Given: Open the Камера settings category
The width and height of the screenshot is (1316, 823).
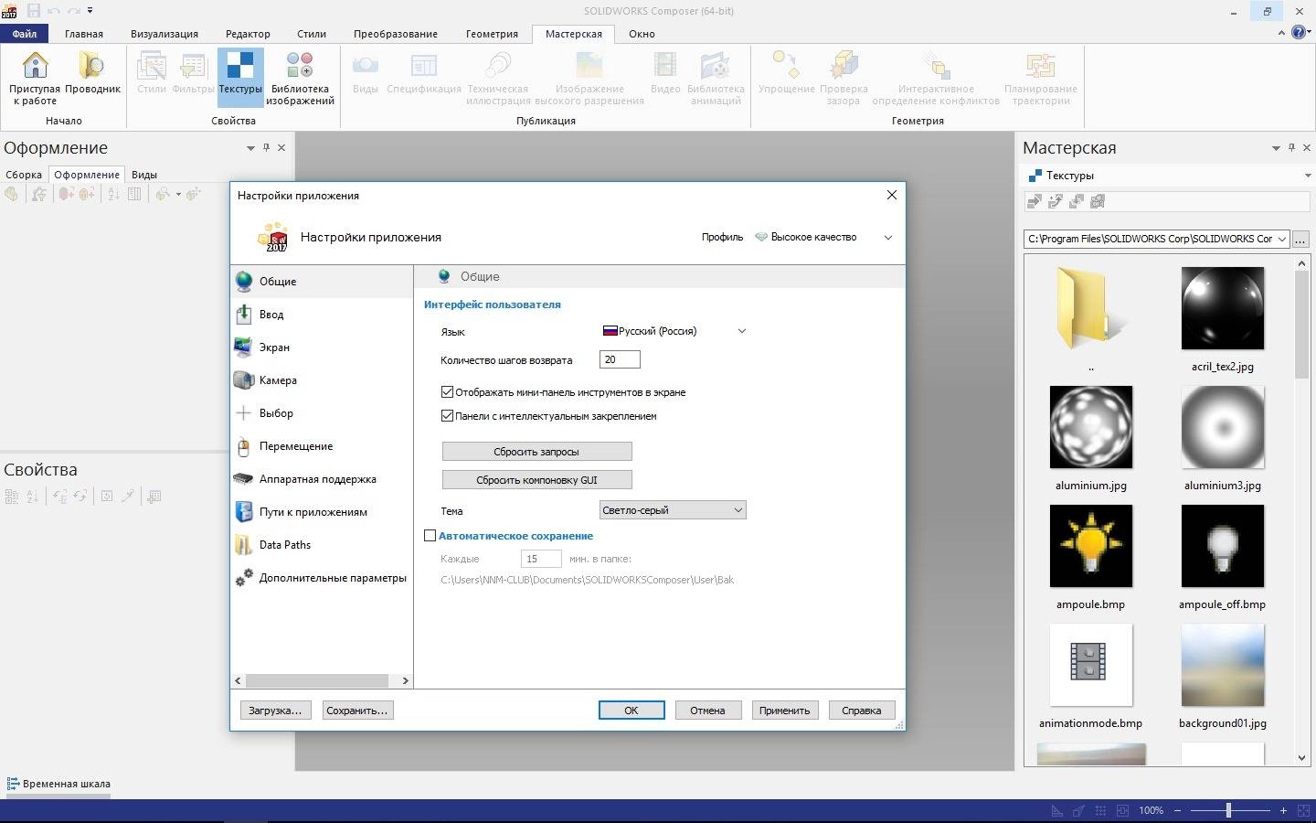Looking at the screenshot, I should [322, 380].
